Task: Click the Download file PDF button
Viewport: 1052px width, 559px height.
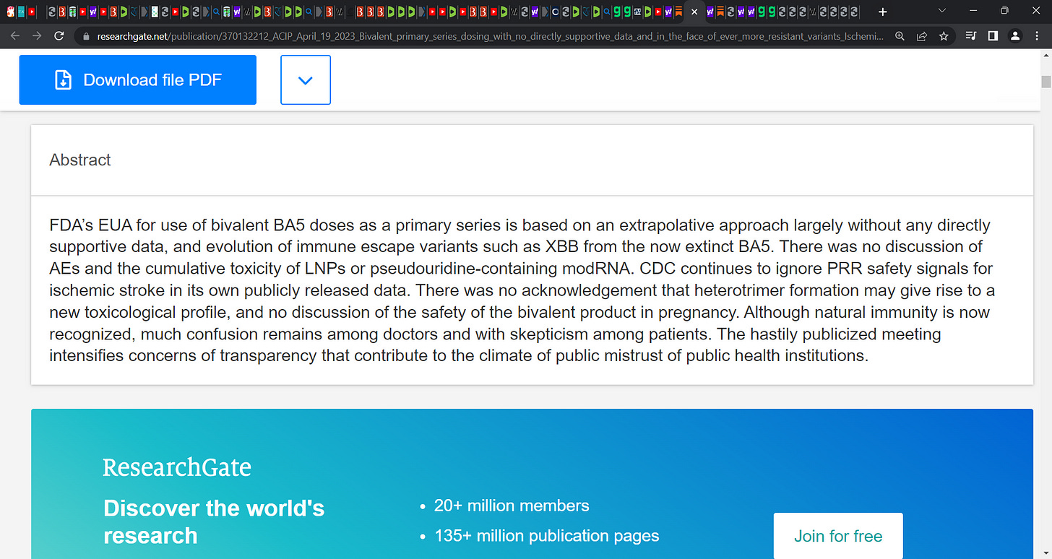Action: [x=138, y=80]
